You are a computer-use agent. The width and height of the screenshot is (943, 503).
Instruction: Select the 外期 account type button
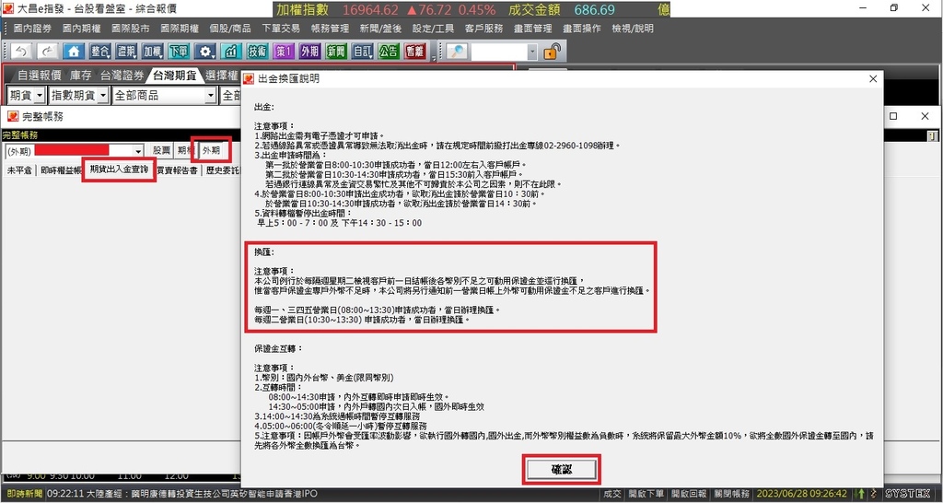tap(211, 150)
